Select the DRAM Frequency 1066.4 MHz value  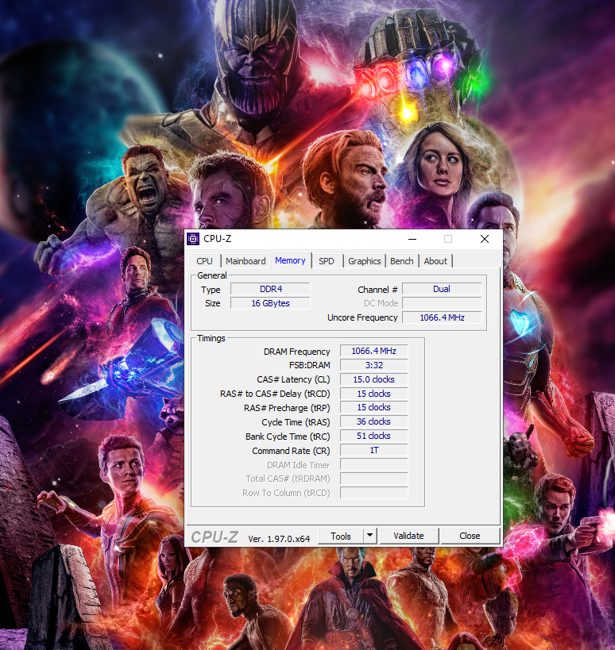tap(374, 351)
